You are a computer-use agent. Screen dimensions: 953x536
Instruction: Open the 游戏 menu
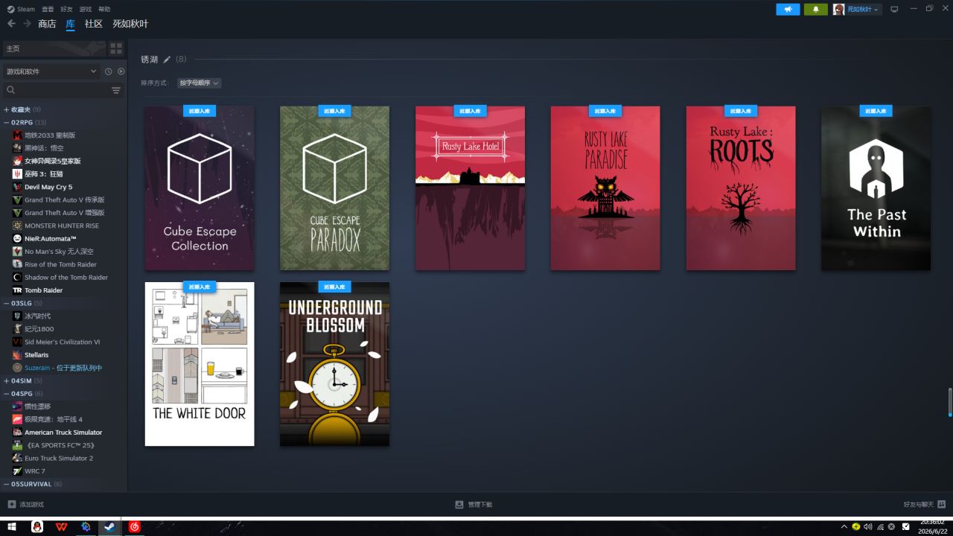tap(86, 9)
